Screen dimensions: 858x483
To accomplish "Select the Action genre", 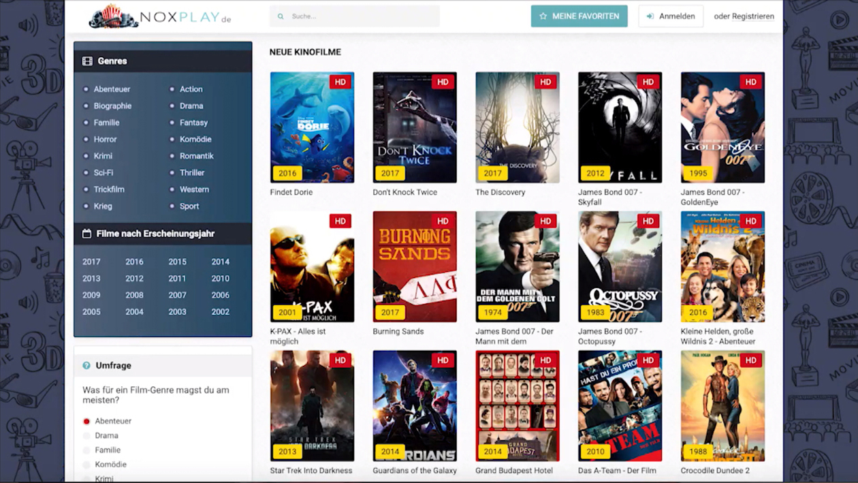I will click(x=191, y=89).
